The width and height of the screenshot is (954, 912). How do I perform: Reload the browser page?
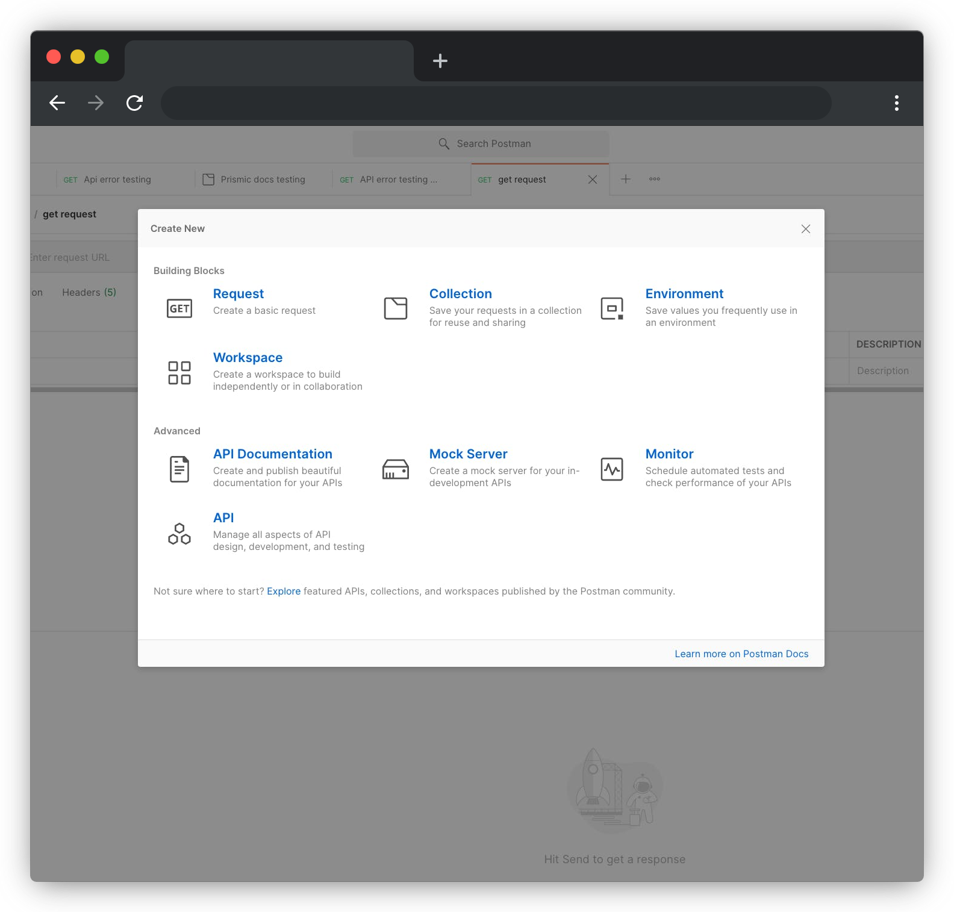[134, 103]
